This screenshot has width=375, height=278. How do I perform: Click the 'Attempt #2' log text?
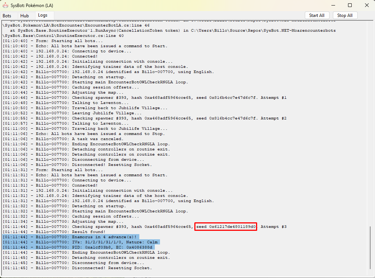tap(274, 118)
